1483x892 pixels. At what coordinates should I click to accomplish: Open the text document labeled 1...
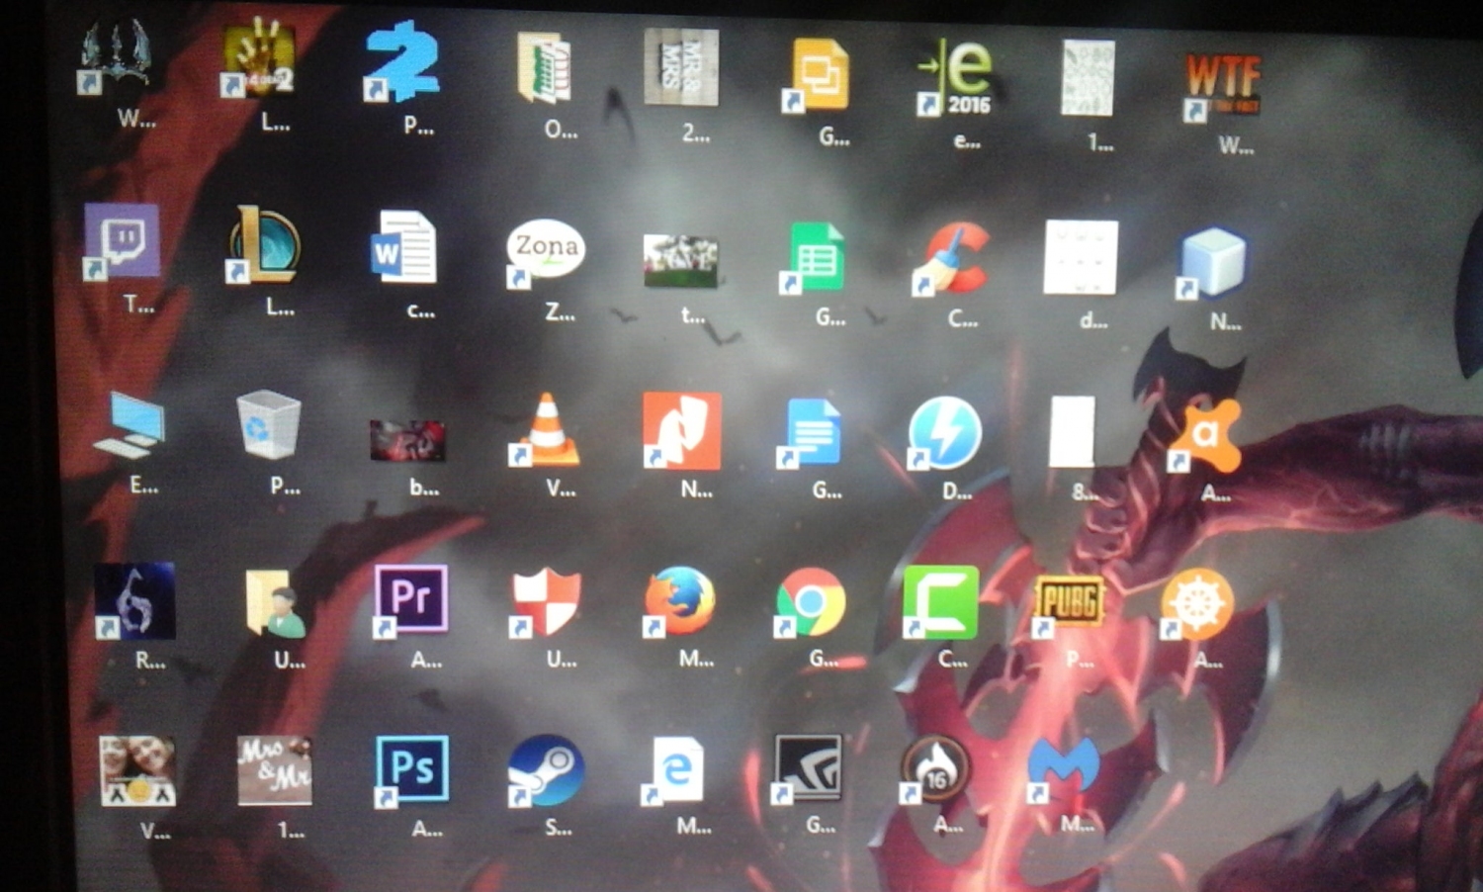[x=1088, y=78]
